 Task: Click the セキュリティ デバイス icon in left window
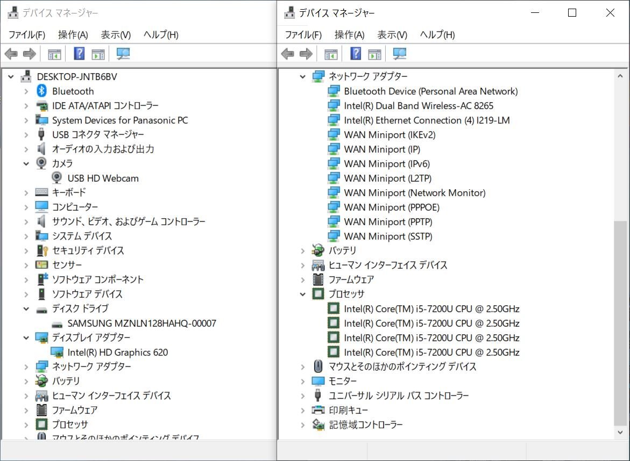tap(42, 250)
